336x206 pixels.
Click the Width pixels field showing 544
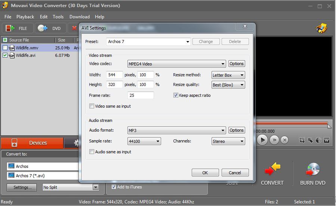[114, 75]
